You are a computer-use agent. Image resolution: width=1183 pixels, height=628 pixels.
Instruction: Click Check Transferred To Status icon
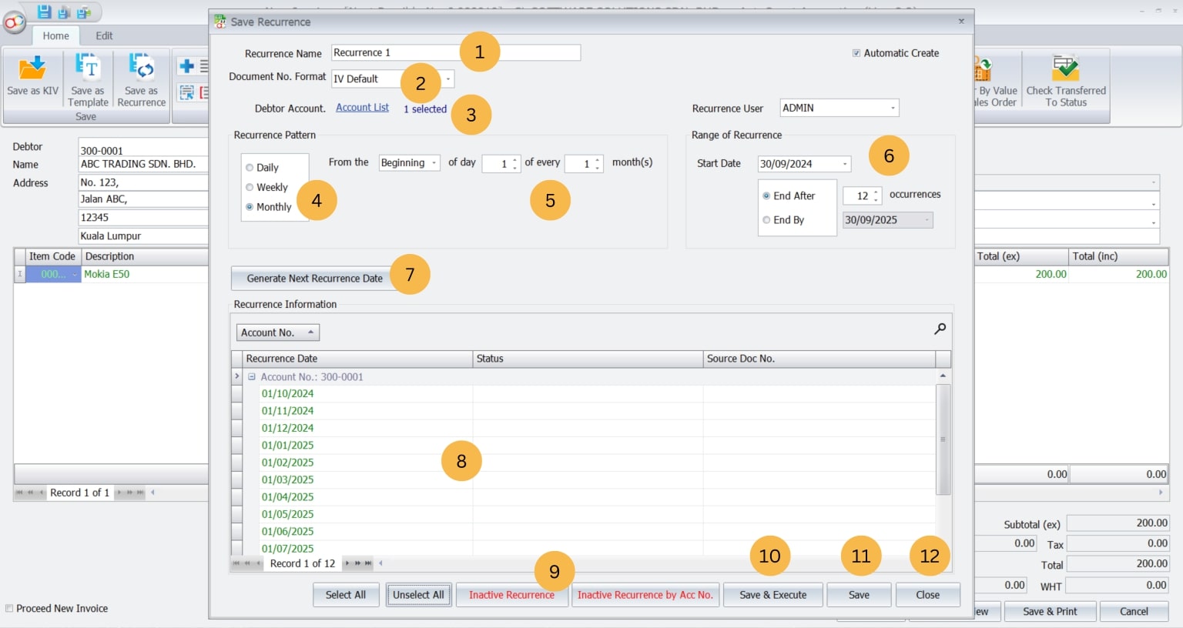[1066, 69]
